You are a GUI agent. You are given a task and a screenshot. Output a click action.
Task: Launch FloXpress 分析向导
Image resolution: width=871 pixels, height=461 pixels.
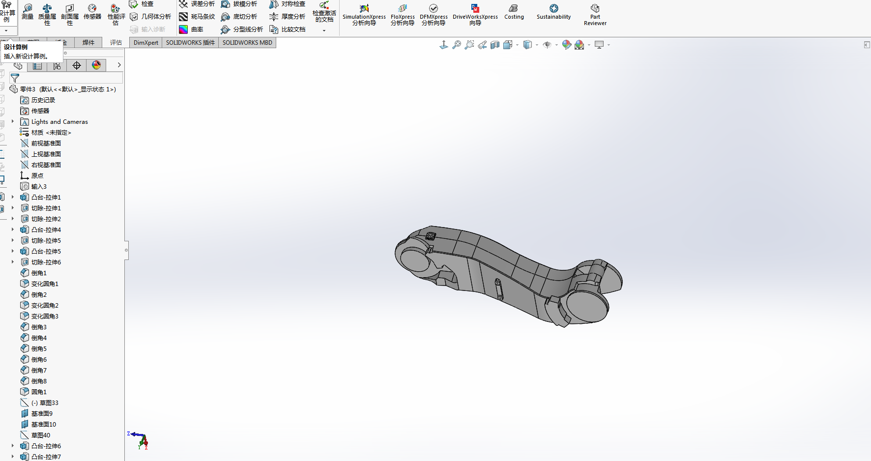point(403,15)
